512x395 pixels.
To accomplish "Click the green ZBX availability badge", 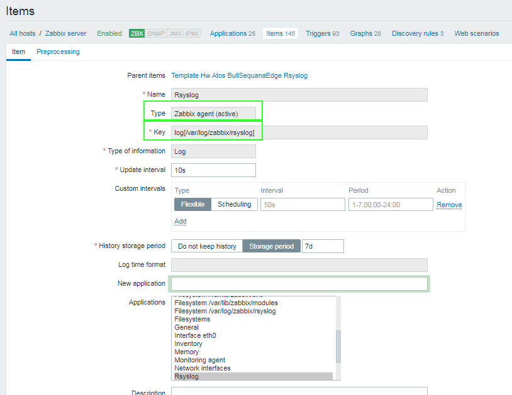I will click(137, 33).
